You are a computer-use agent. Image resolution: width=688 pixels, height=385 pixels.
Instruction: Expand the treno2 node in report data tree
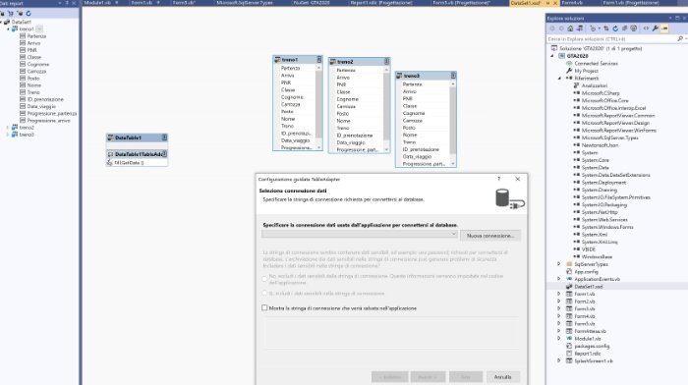[8, 128]
